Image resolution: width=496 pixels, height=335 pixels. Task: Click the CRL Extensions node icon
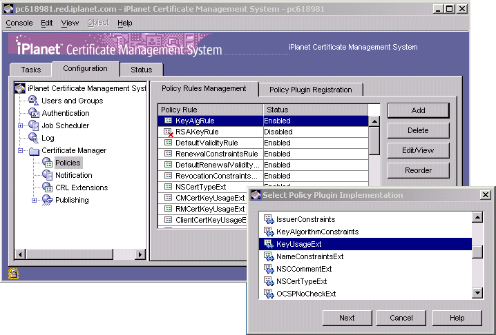pyautogui.click(x=48, y=187)
